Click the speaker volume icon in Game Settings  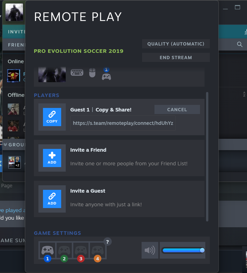[150, 250]
